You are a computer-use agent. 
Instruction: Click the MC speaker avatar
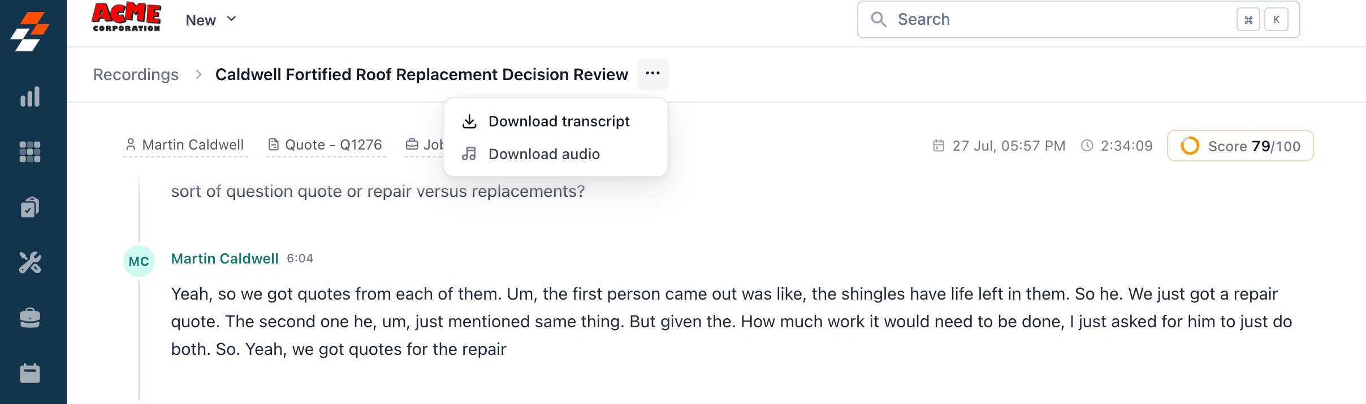click(139, 261)
